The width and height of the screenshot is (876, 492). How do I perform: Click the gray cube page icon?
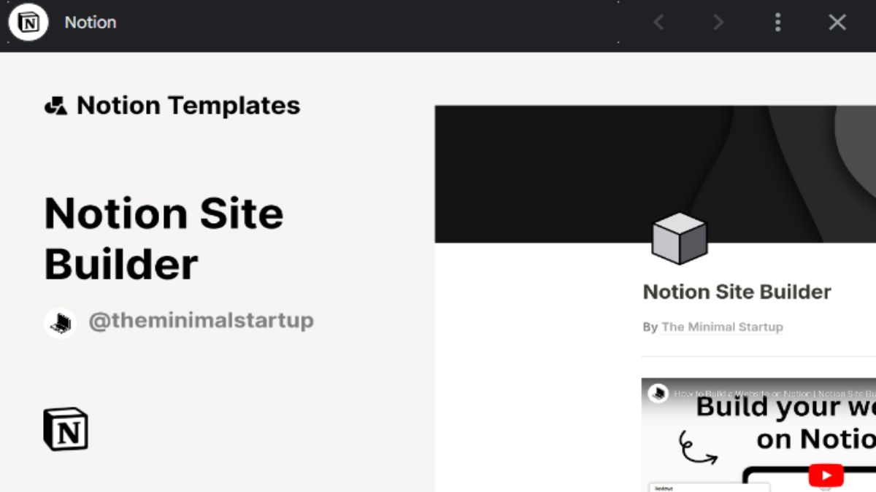pyautogui.click(x=679, y=238)
